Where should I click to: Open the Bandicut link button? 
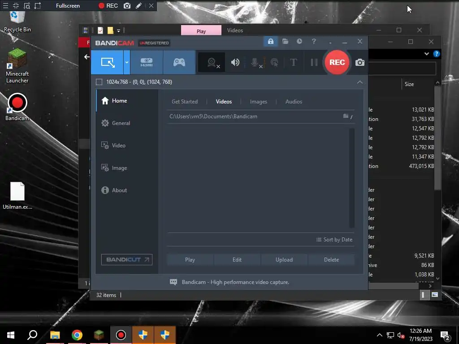(127, 259)
